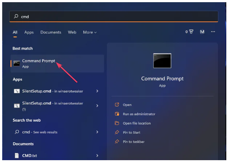Click first SilentSetup.cmd file icon
This screenshot has width=227, height=162.
coord(17,91)
